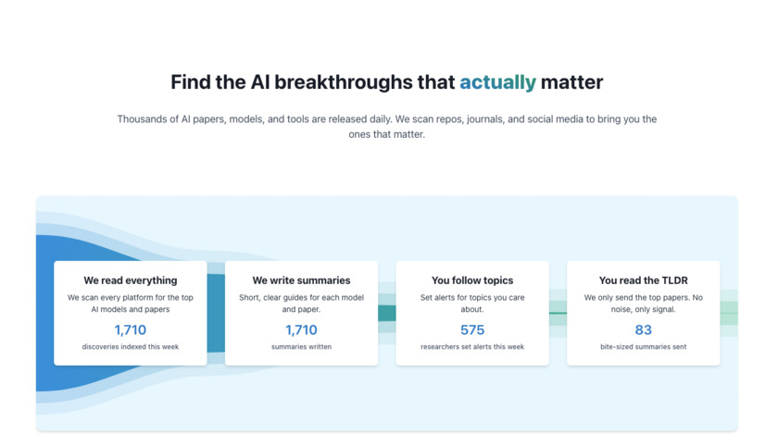
Task: Click the subtitle paragraph about daily AI releases
Action: [386, 126]
